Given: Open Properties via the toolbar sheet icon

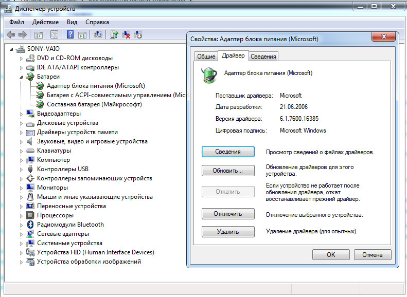Looking at the screenshot, I should [54, 34].
